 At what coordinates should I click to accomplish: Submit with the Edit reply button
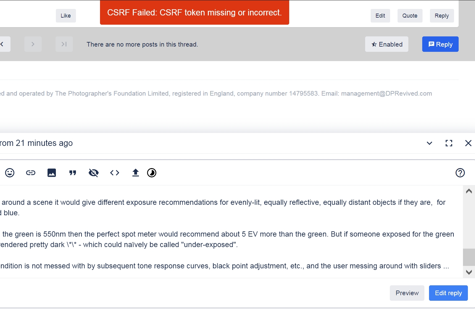(448, 293)
